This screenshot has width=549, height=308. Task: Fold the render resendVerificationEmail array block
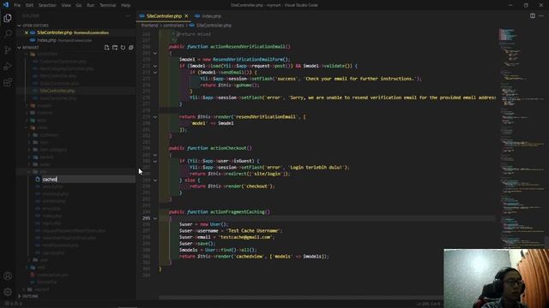[155, 117]
